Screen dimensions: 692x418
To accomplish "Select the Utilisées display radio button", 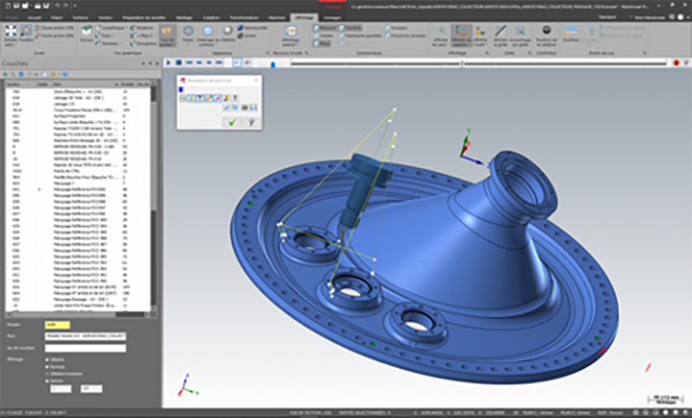I will 47,359.
